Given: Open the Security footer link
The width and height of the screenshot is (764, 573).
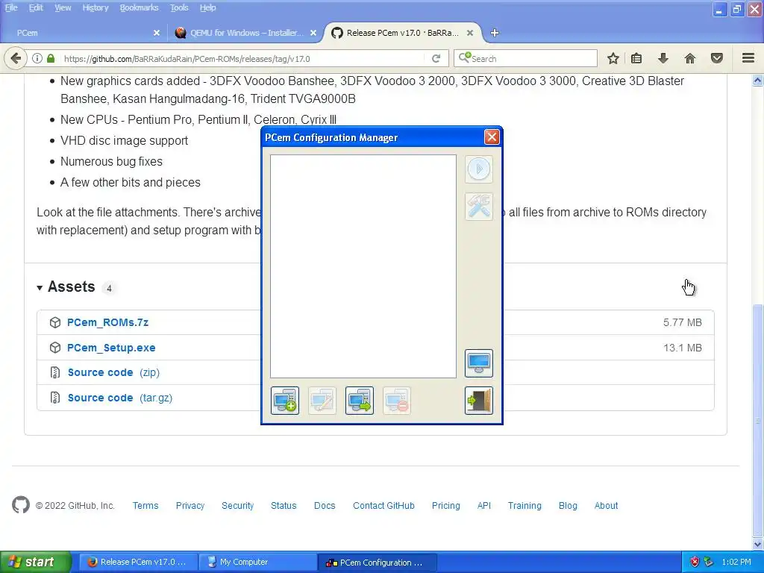Looking at the screenshot, I should 238,506.
